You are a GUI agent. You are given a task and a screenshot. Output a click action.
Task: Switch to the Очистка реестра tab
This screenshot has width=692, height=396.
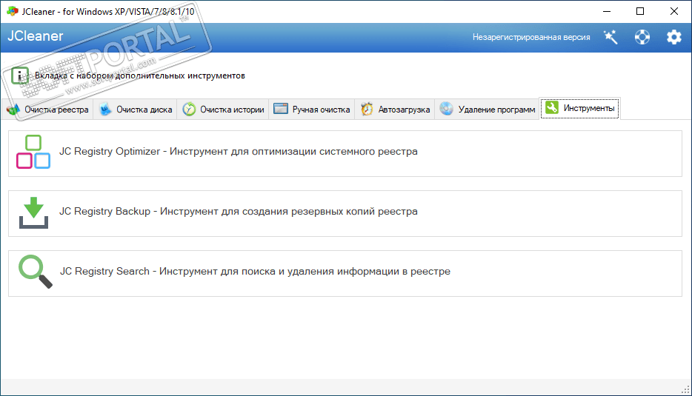pos(47,110)
